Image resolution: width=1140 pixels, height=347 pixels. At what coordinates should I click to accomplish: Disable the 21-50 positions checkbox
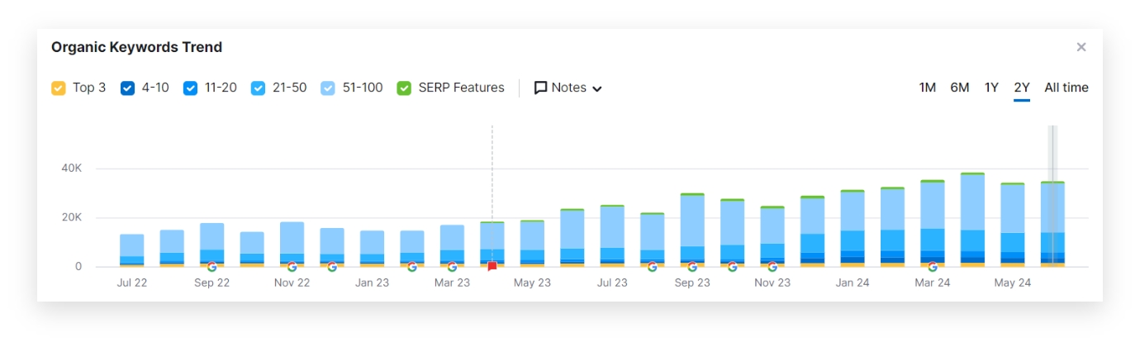tap(259, 88)
